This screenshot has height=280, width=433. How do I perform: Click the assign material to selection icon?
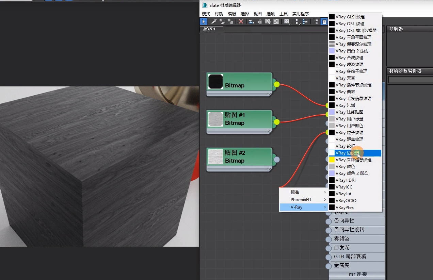pos(230,21)
